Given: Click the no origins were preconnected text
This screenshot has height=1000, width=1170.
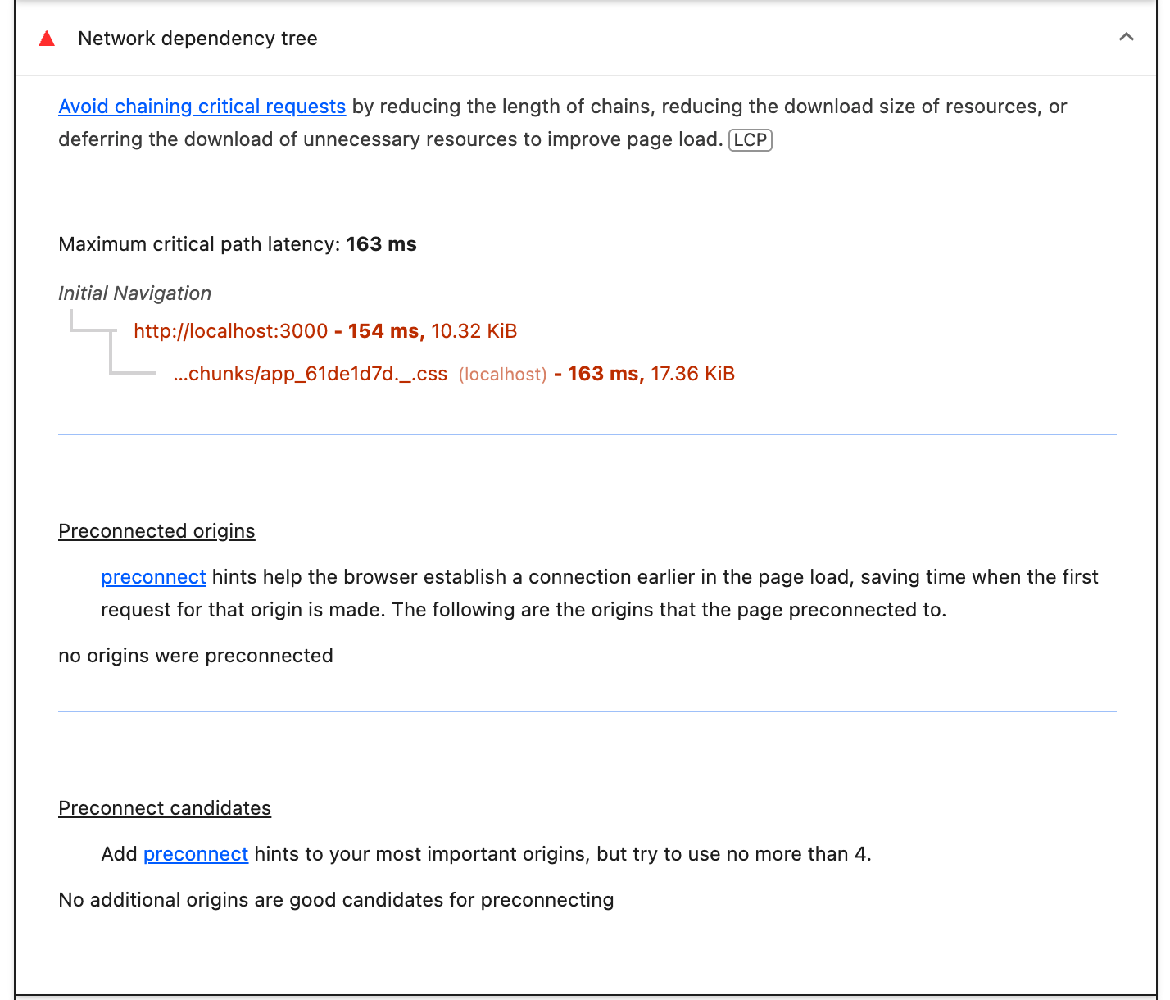Looking at the screenshot, I should (196, 656).
